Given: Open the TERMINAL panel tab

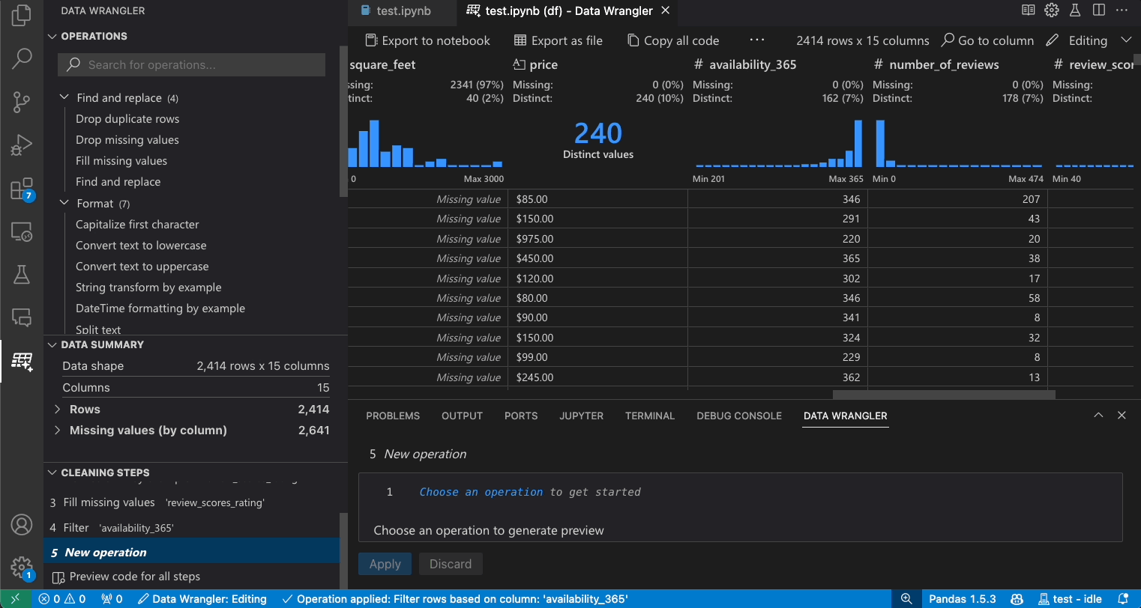Looking at the screenshot, I should pyautogui.click(x=649, y=416).
